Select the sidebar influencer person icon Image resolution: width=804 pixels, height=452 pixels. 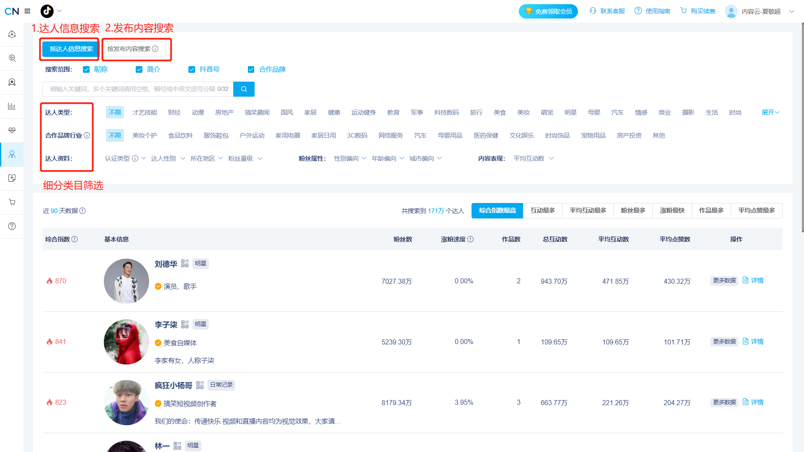[12, 154]
